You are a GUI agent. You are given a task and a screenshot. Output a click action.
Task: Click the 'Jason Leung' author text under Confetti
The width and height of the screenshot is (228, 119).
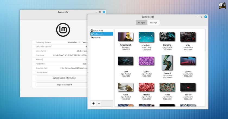pos(146,47)
